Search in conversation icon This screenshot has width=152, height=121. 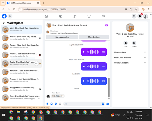[x=134, y=43]
